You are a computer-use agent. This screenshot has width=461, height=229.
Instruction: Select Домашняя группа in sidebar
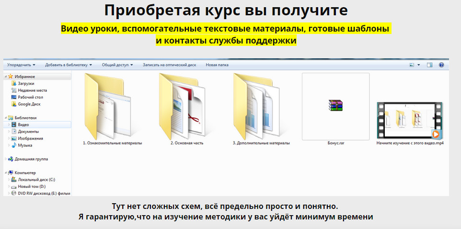click(31, 159)
